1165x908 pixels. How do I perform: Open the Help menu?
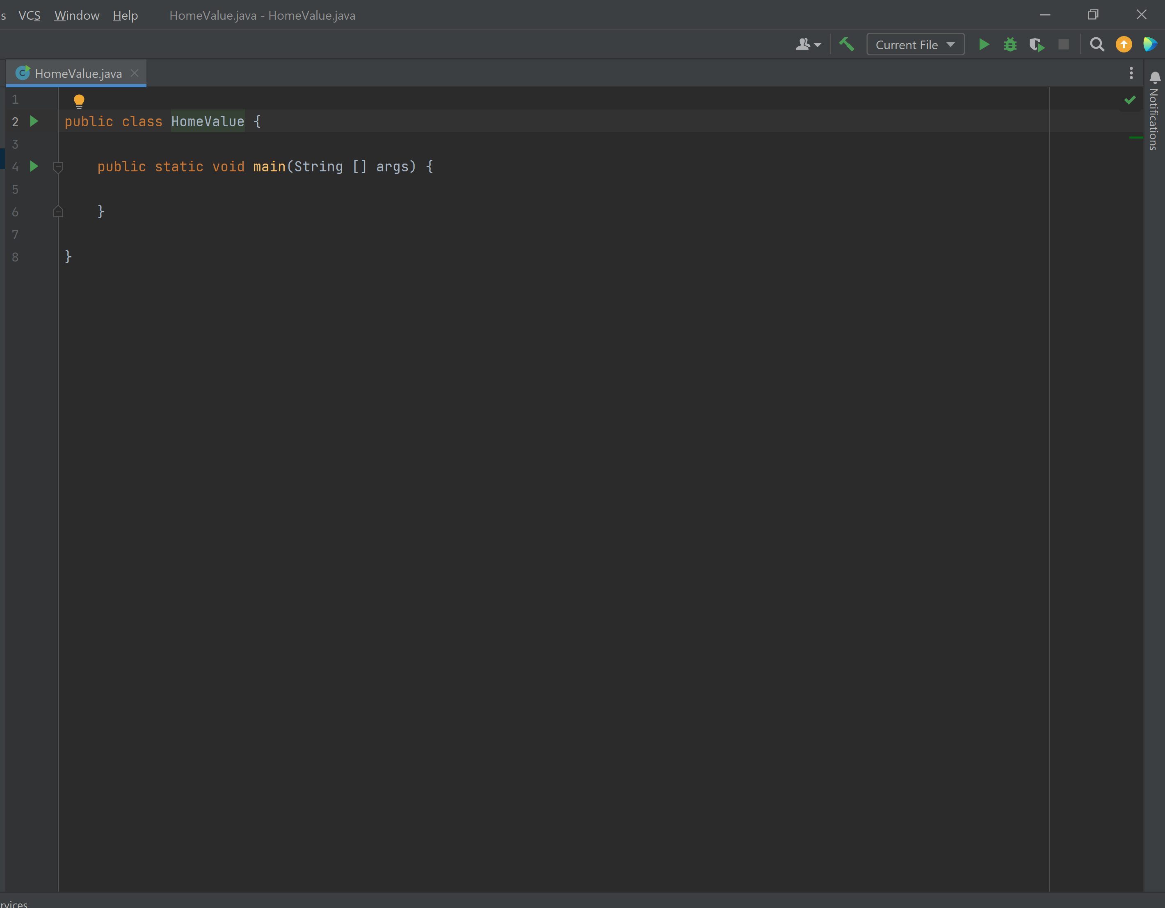point(126,16)
